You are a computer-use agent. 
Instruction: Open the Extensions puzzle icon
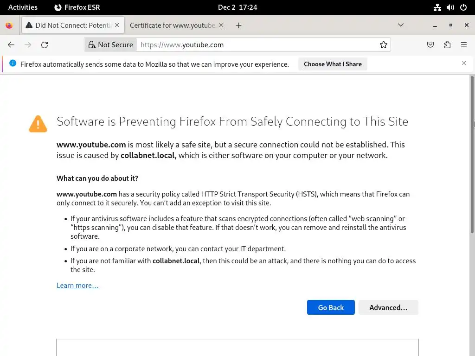tap(447, 45)
